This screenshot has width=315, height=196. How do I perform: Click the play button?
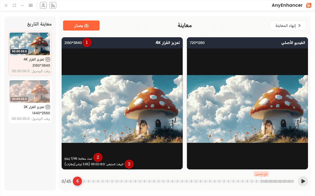[303, 181]
